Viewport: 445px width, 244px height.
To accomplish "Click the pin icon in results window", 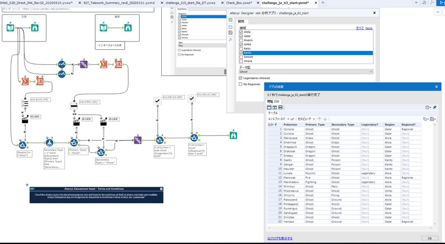I will 434,108.
